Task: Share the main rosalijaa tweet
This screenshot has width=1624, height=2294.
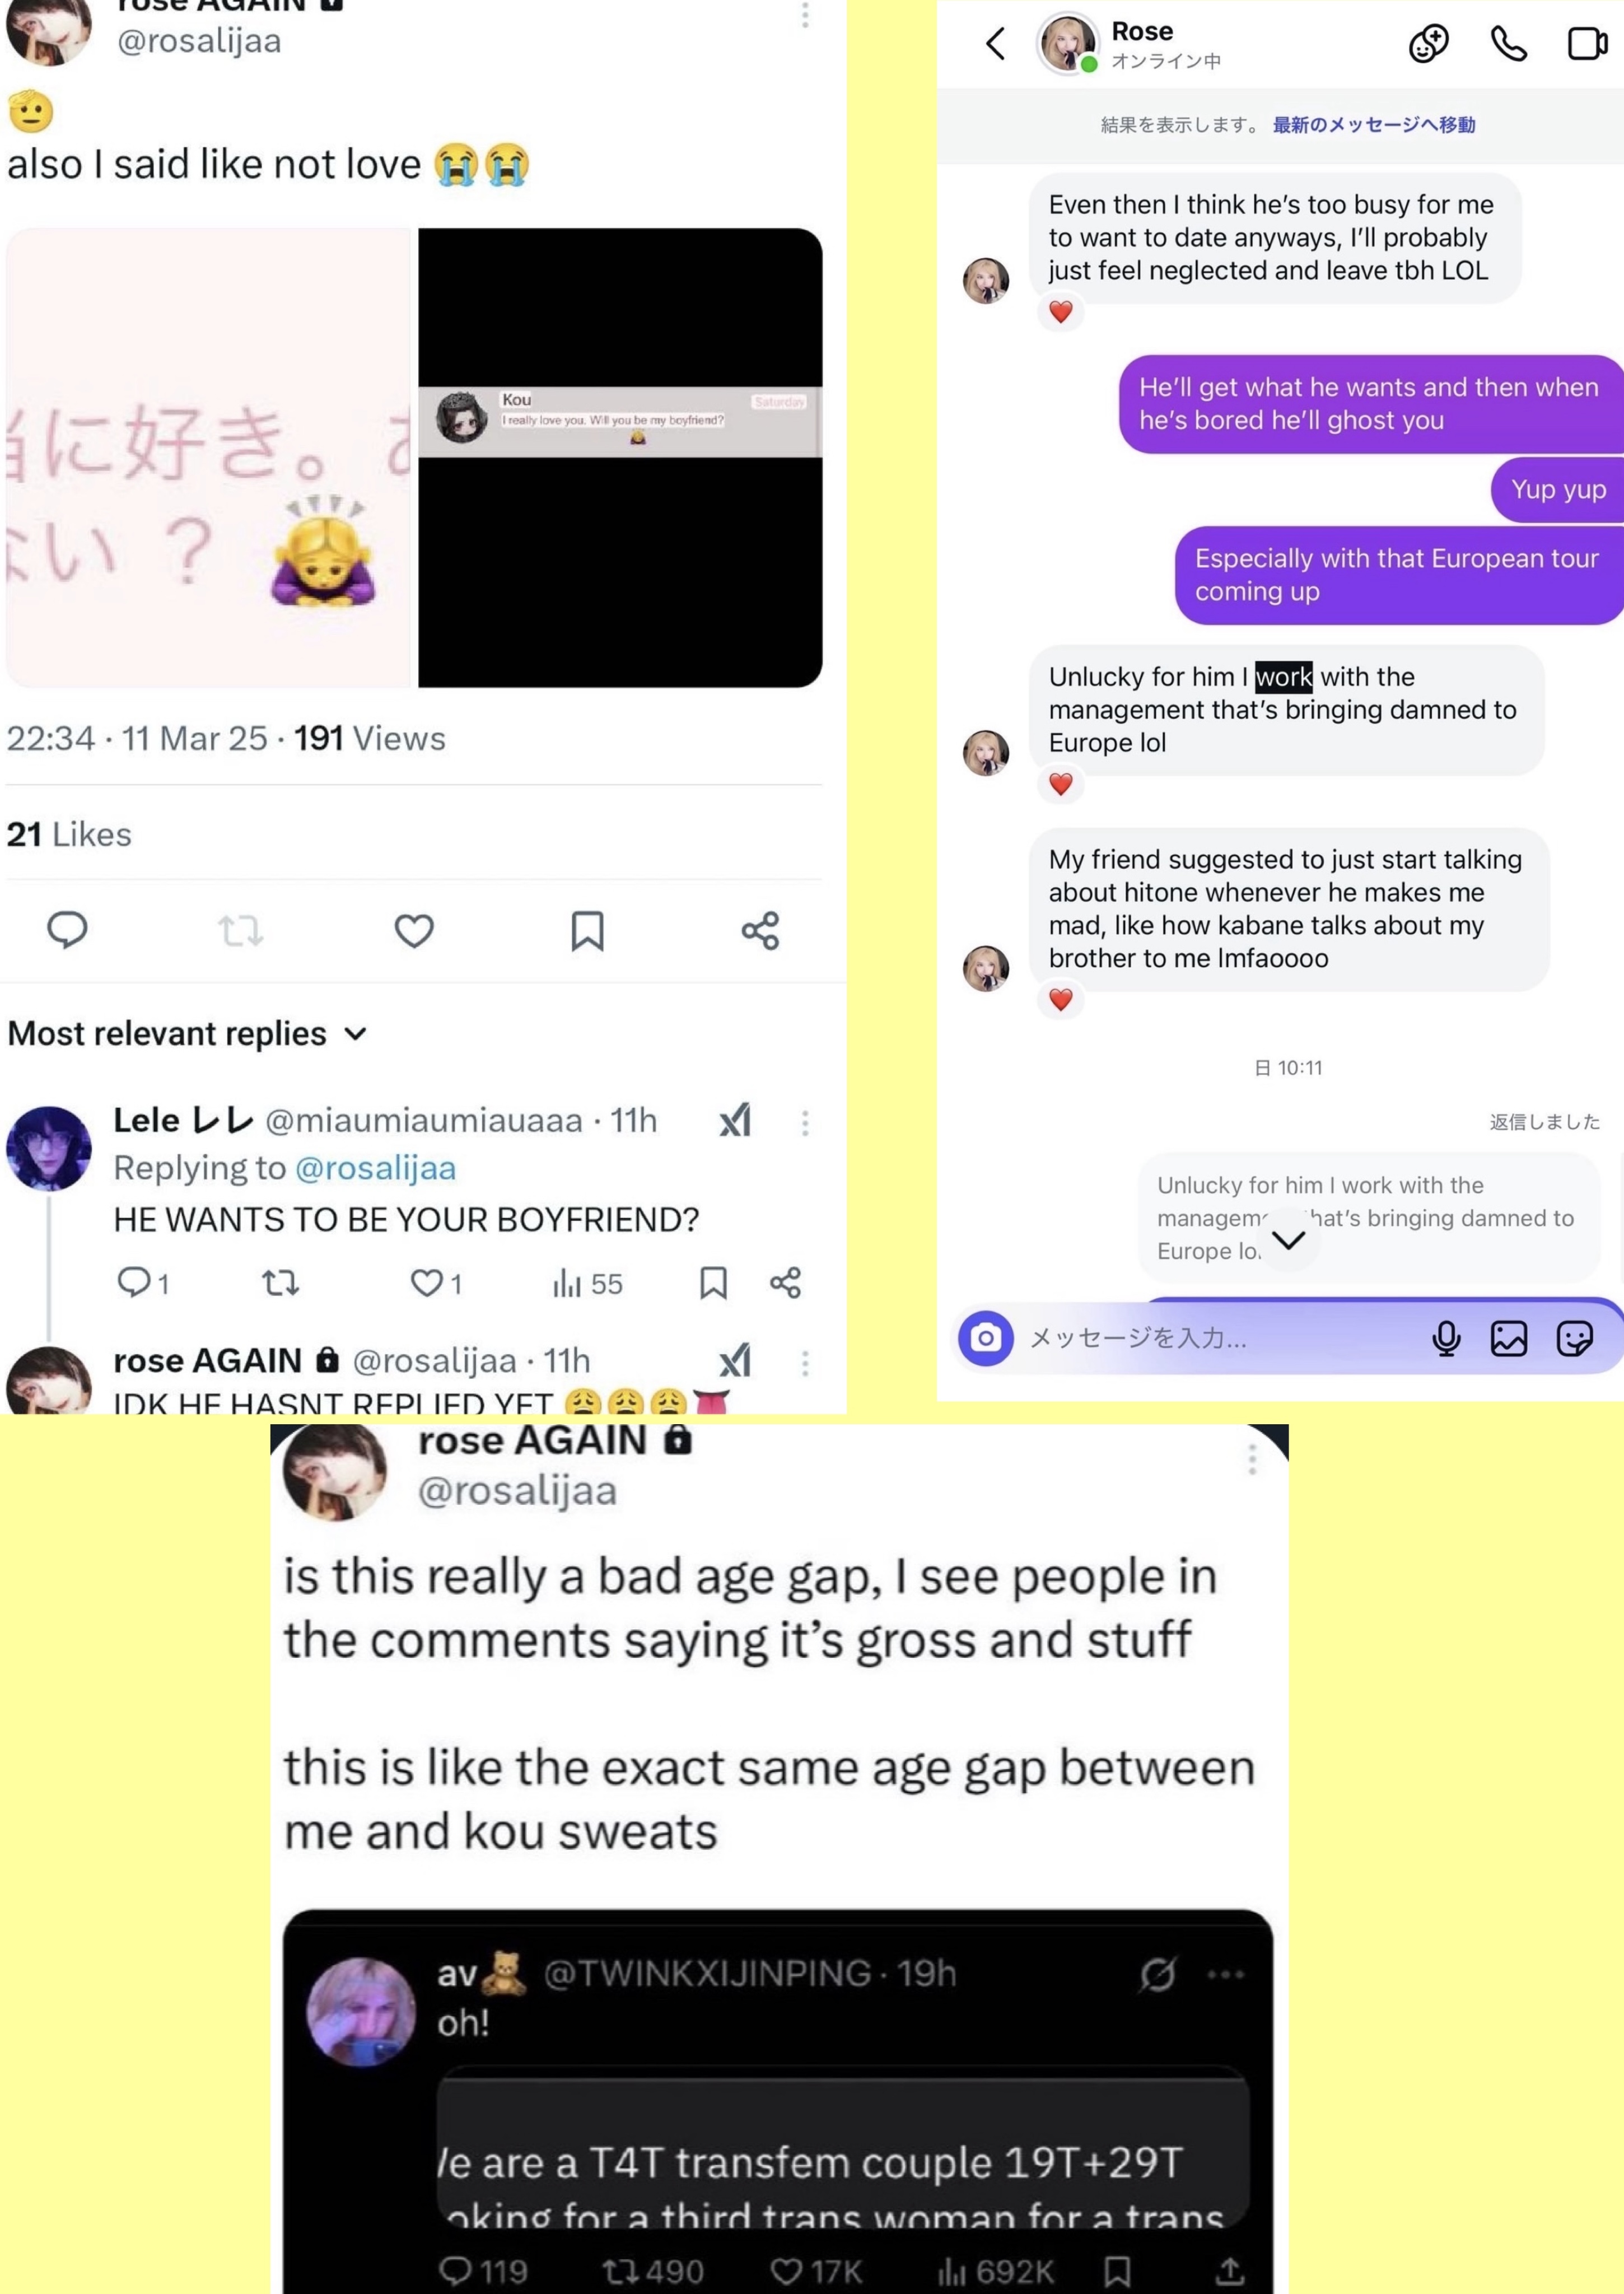Action: pos(760,931)
